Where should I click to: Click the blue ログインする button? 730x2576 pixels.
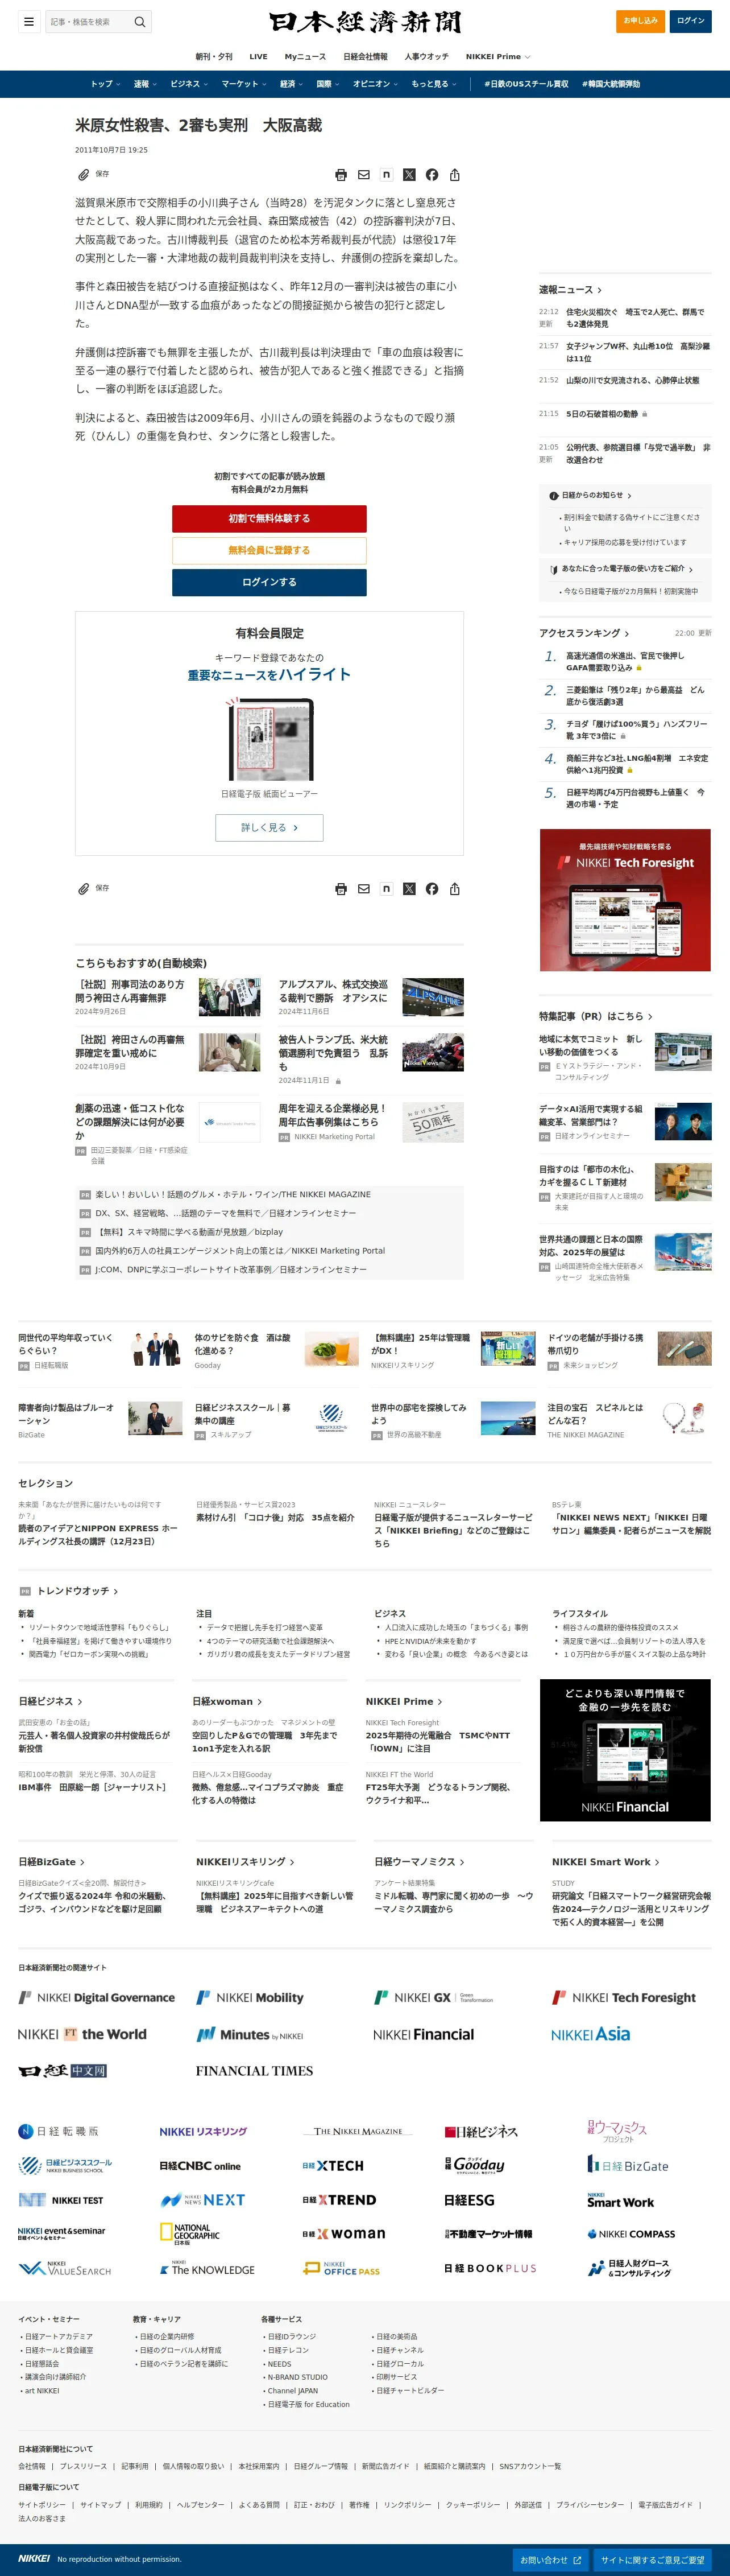click(x=268, y=583)
